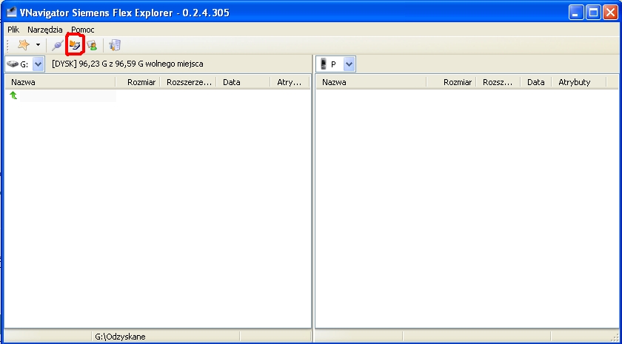Click the orange star favorites icon

pos(24,45)
